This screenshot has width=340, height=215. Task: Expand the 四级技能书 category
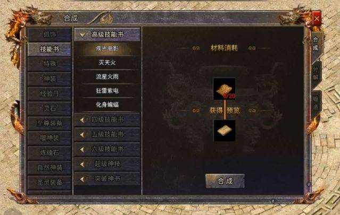pyautogui.click(x=107, y=119)
